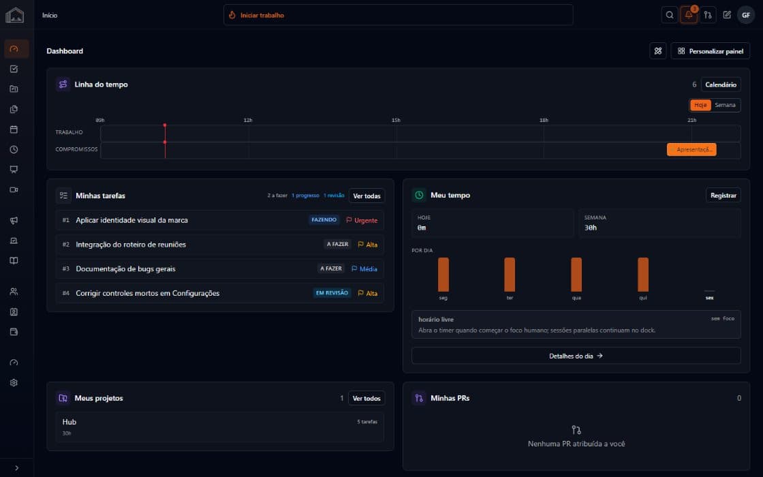Click Ver todos in Meus projetos

(x=367, y=398)
